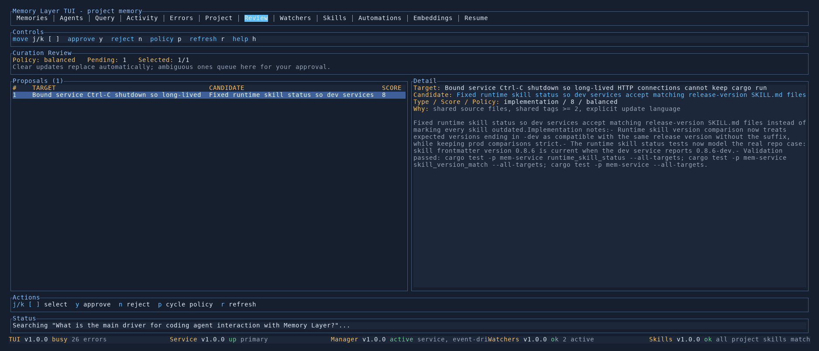Click the Detail panel title
819x351 pixels.
click(425, 81)
